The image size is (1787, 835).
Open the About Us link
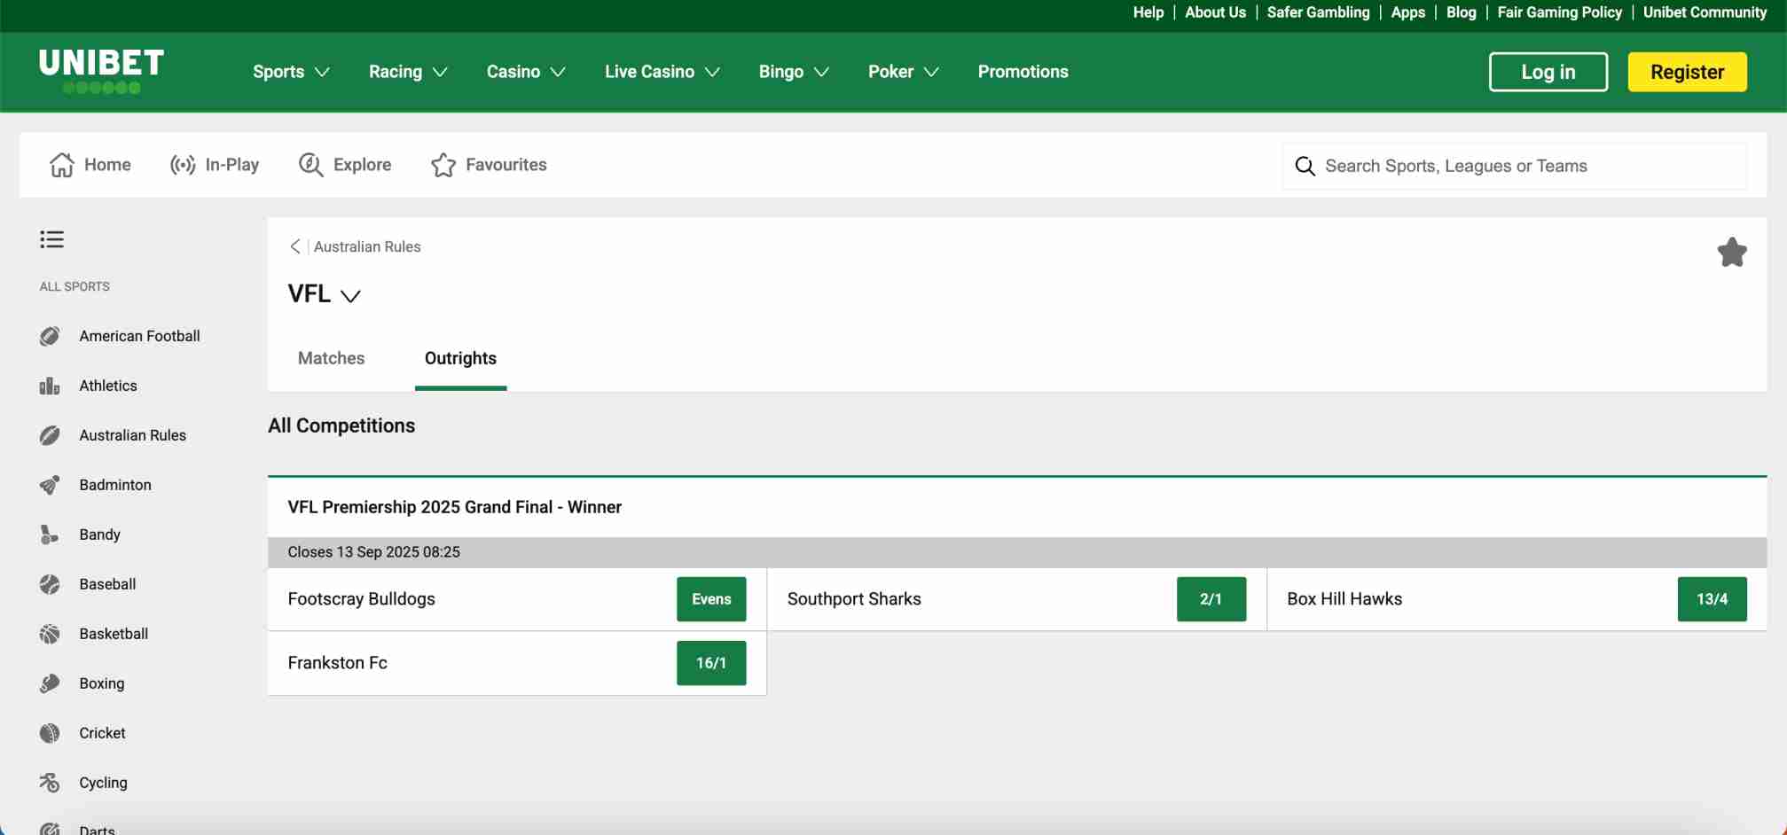pyautogui.click(x=1215, y=12)
